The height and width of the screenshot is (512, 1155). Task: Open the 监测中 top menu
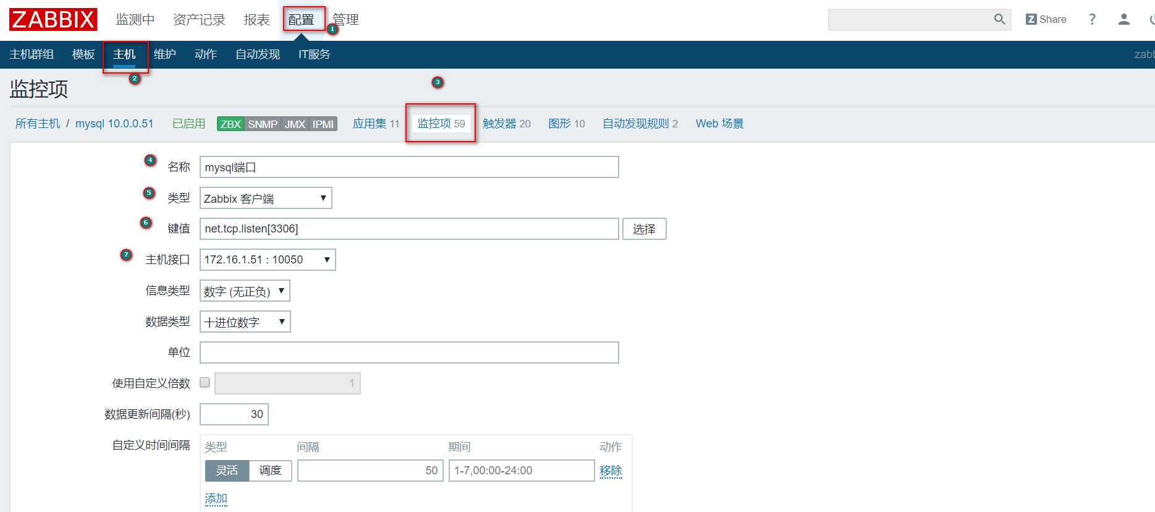(135, 19)
